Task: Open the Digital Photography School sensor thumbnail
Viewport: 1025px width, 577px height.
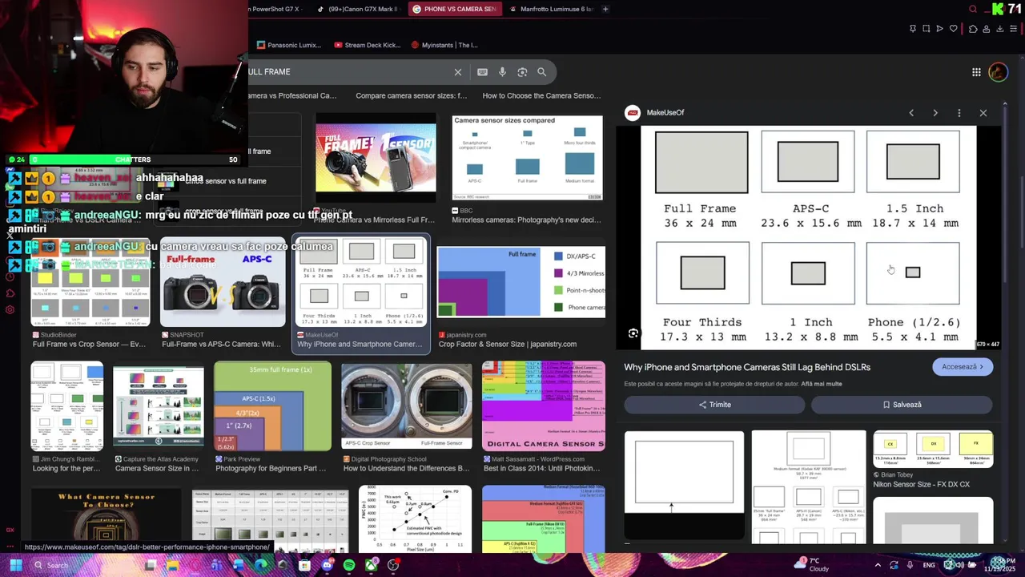Action: pyautogui.click(x=407, y=406)
